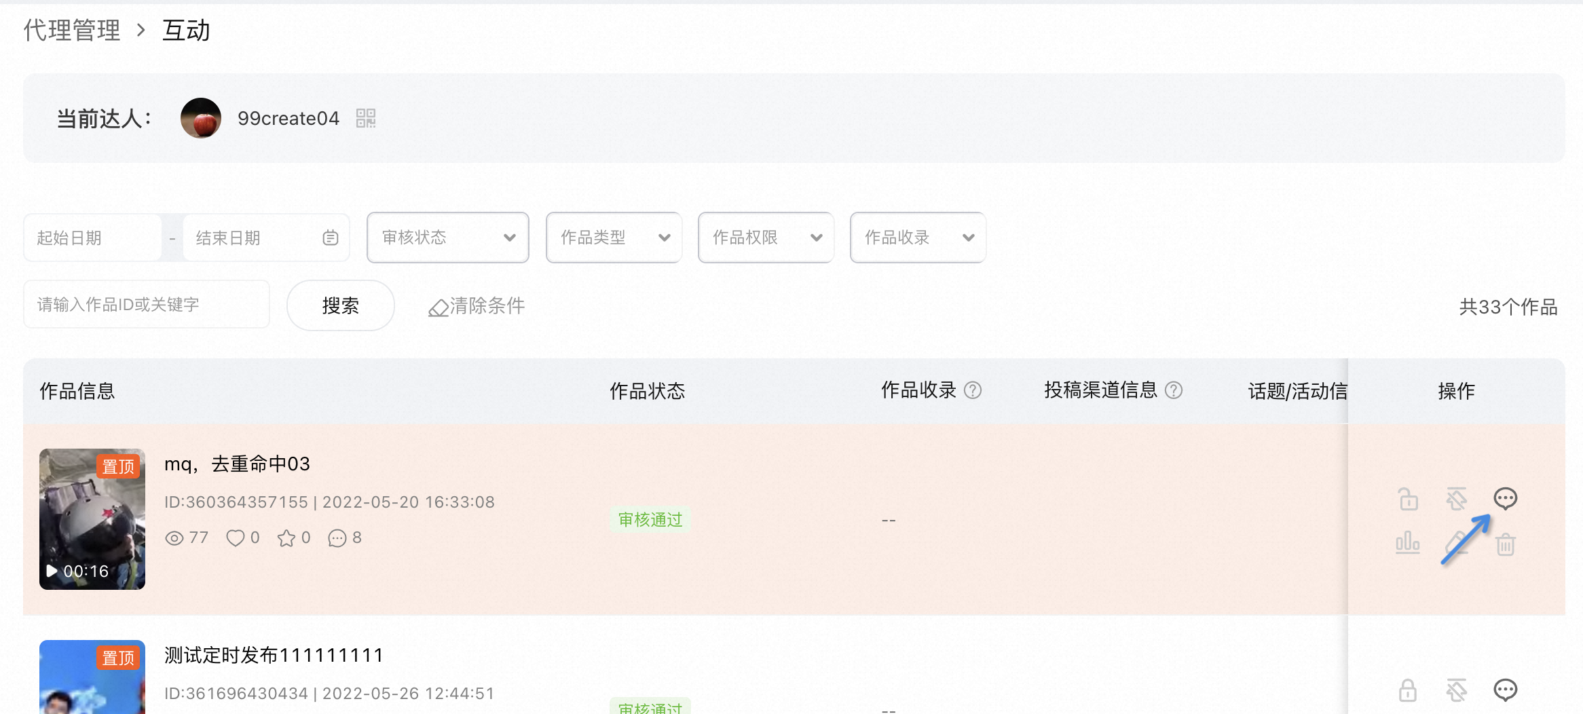This screenshot has height=714, width=1583.
Task: Play the mq,去重命中03 video thumbnail
Action: coord(92,519)
